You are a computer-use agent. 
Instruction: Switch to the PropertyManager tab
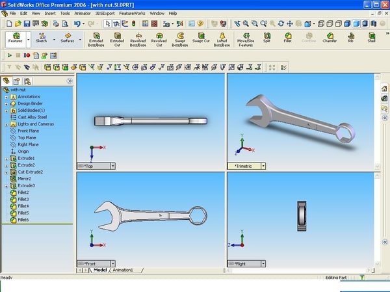coord(17,81)
